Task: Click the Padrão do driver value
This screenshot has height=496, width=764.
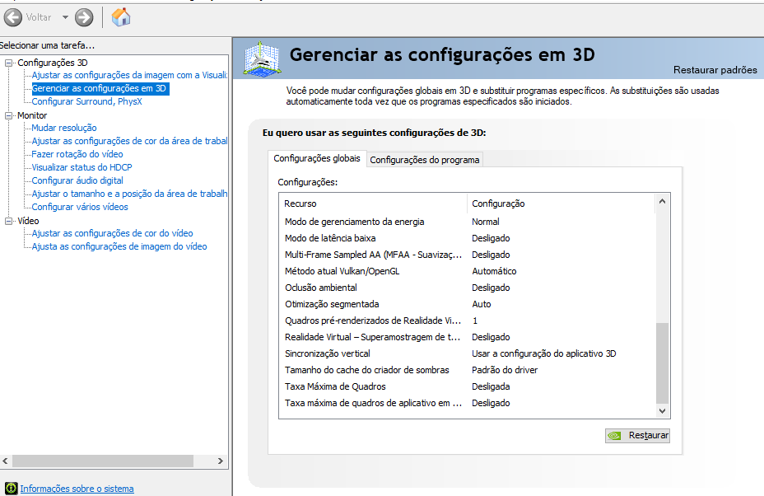Action: pyautogui.click(x=505, y=370)
